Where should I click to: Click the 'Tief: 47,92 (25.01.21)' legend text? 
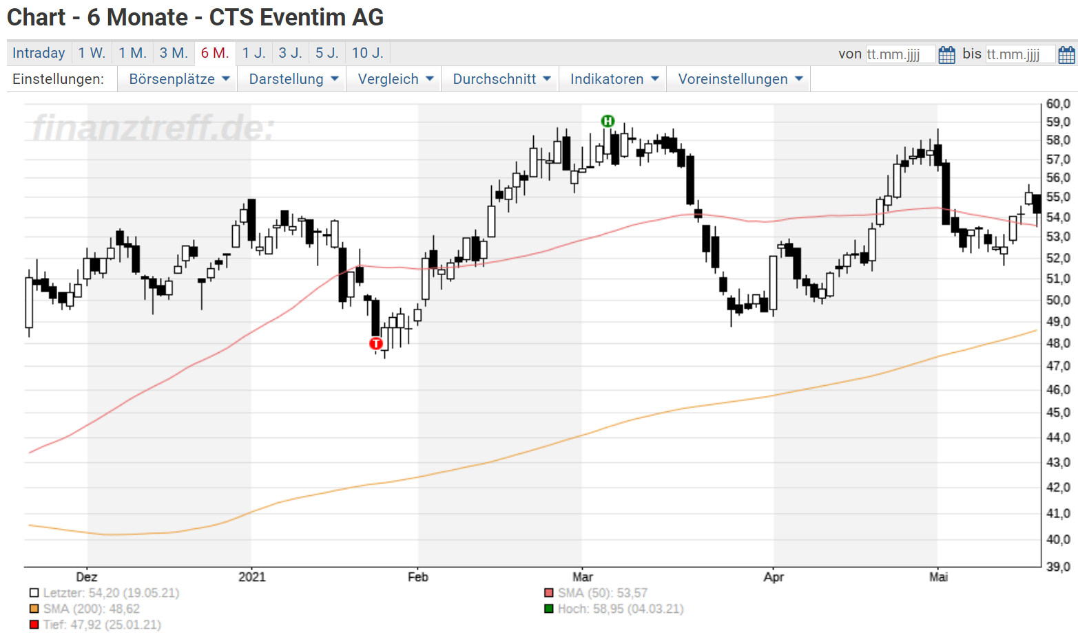point(102,625)
